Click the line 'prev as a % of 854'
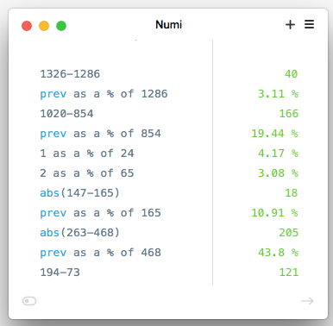Image resolution: width=333 pixels, height=326 pixels. click(x=100, y=134)
